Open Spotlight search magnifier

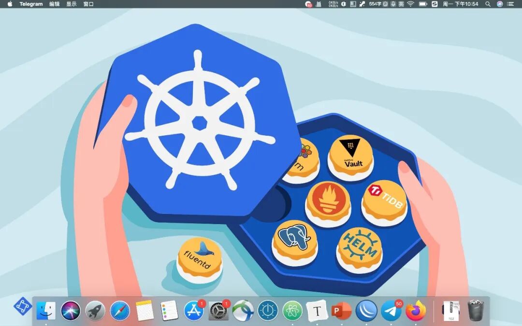tap(488, 4)
